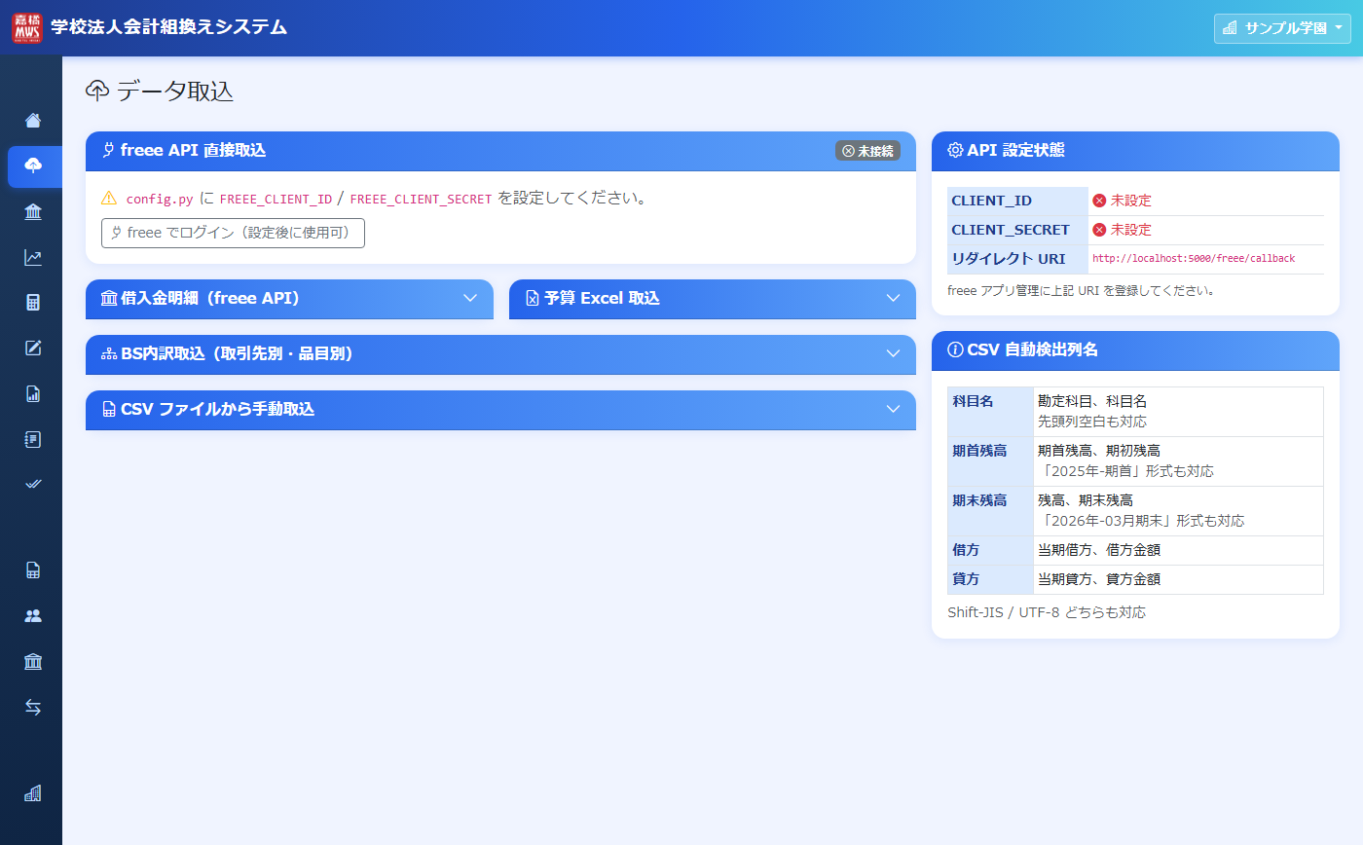1363x845 pixels.
Task: Click the 先頭列空白も対応 text
Action: point(1092,422)
